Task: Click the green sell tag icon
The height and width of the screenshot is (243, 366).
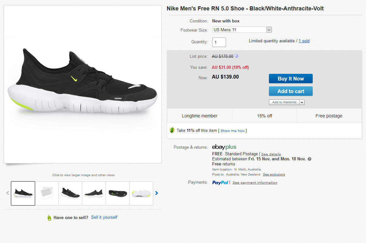Action: point(49,217)
